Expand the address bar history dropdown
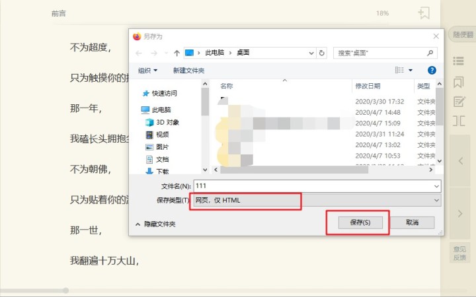The height and width of the screenshot is (297, 476). [x=311, y=53]
